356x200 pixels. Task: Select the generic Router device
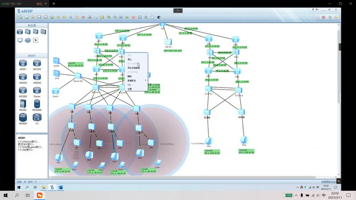click(37, 92)
